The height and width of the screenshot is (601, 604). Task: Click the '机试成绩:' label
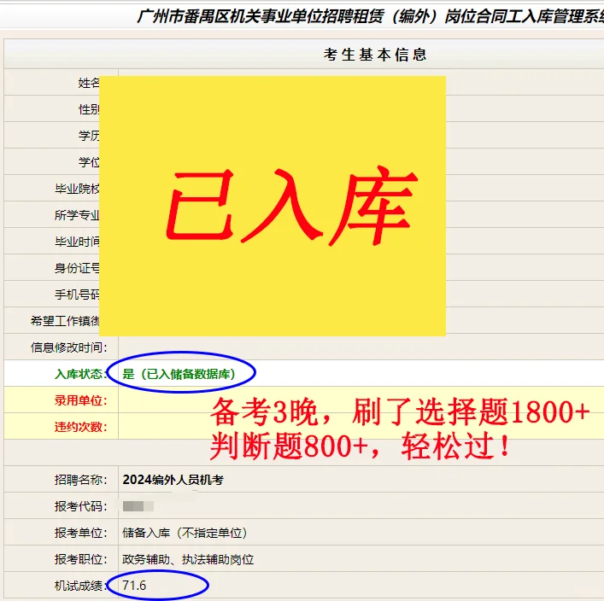pos(81,586)
